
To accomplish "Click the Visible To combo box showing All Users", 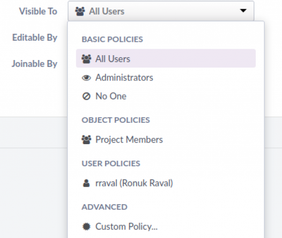I will [161, 11].
